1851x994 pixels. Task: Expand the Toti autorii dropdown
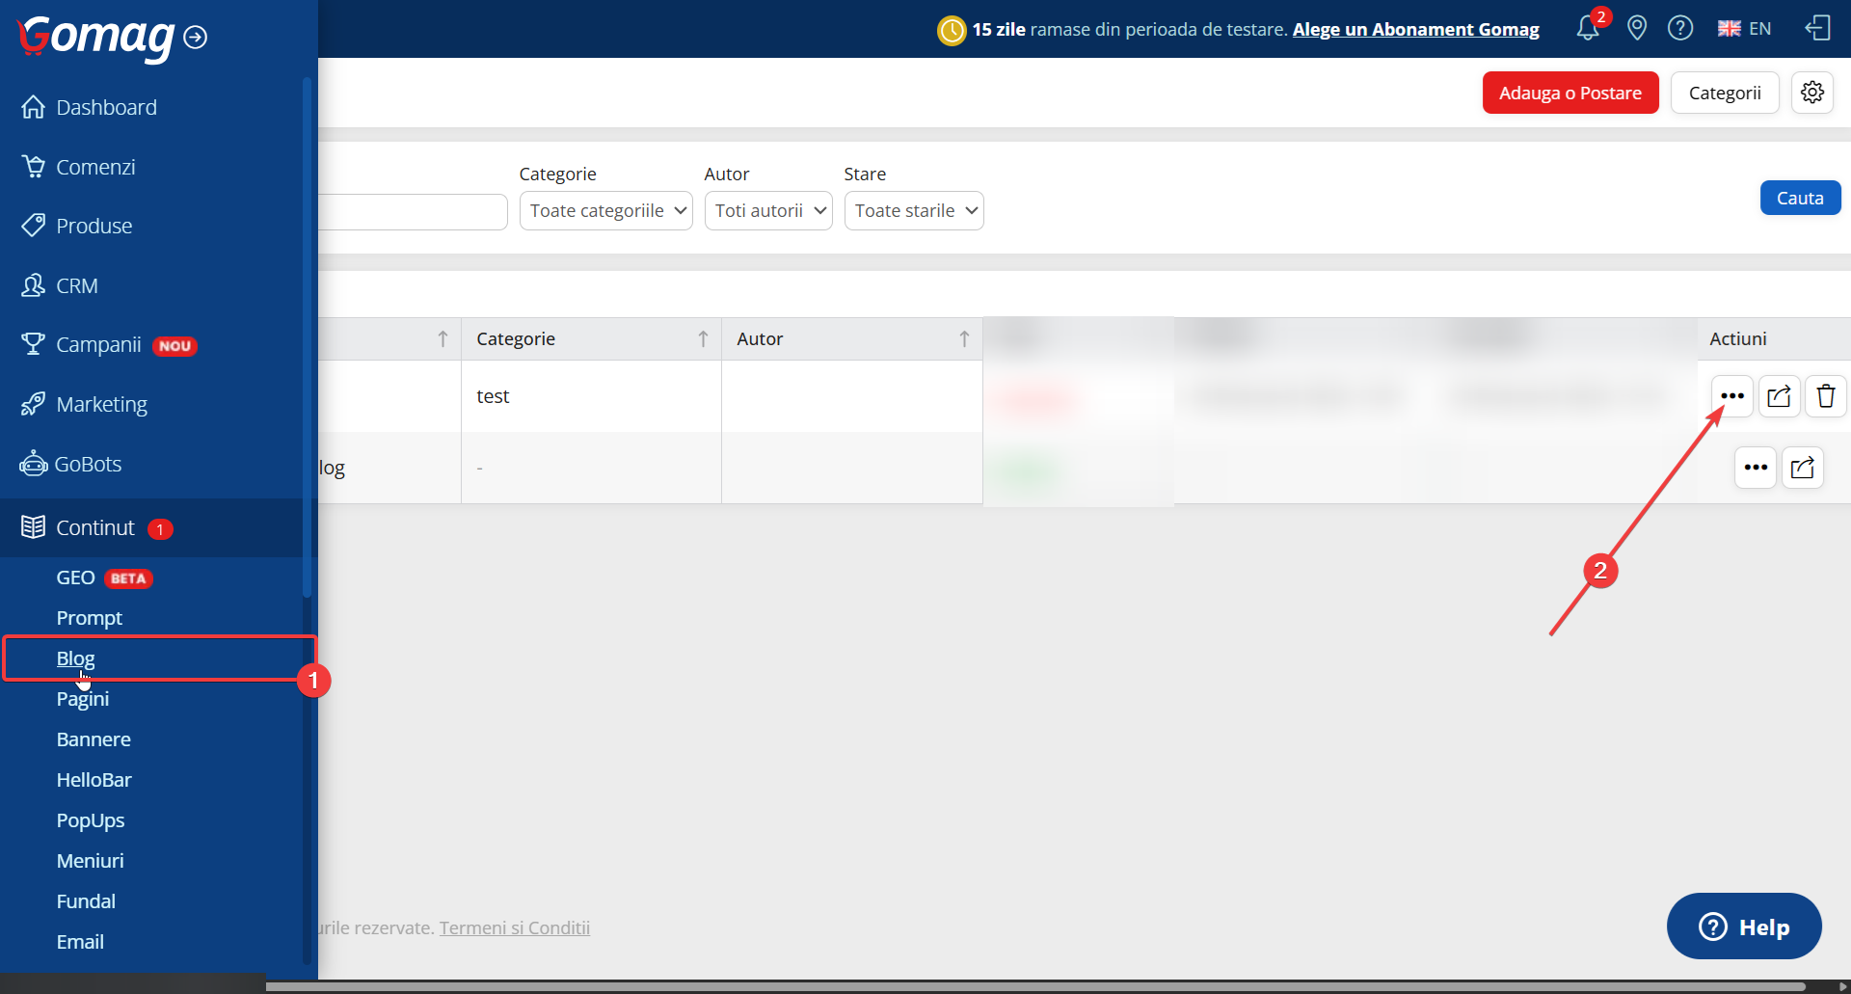tap(768, 210)
